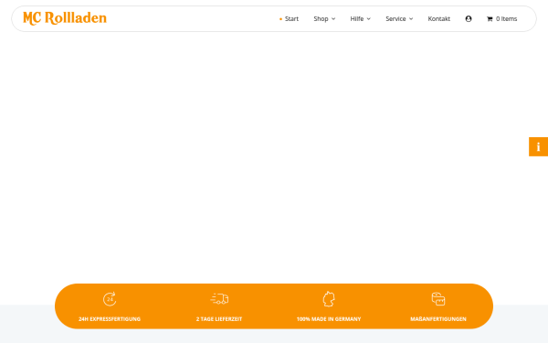The height and width of the screenshot is (343, 548).
Task: Go to the Kontakt page
Action: 439,19
